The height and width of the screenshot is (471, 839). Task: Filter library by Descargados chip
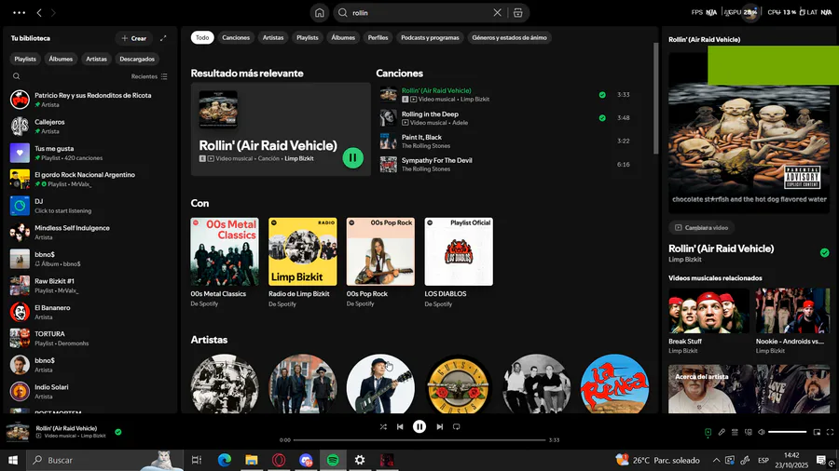coord(137,59)
